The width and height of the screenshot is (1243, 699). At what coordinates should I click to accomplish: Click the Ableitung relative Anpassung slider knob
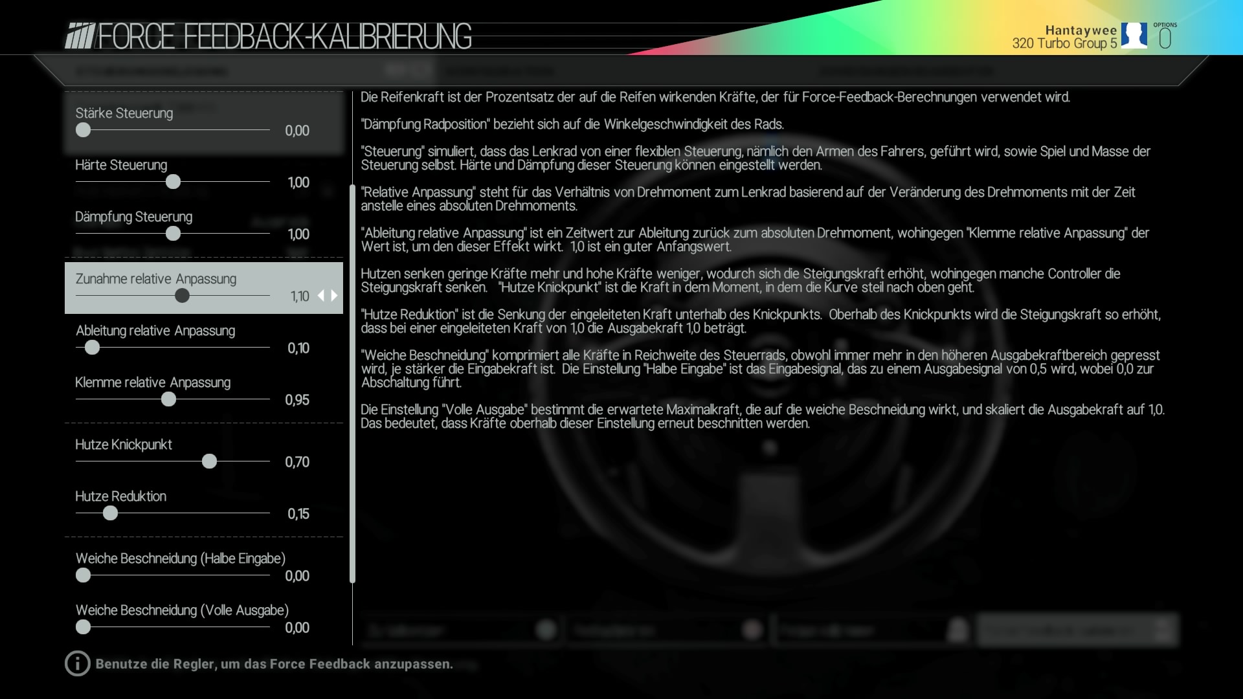[92, 348]
